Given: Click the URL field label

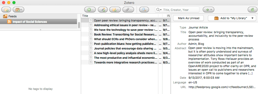Looking at the screenshot, I should coord(183,87).
